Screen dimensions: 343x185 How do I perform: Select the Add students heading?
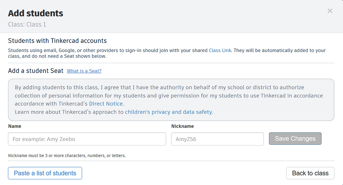click(36, 13)
